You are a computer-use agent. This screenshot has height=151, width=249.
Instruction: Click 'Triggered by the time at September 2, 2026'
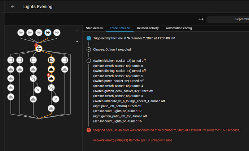click(x=134, y=38)
